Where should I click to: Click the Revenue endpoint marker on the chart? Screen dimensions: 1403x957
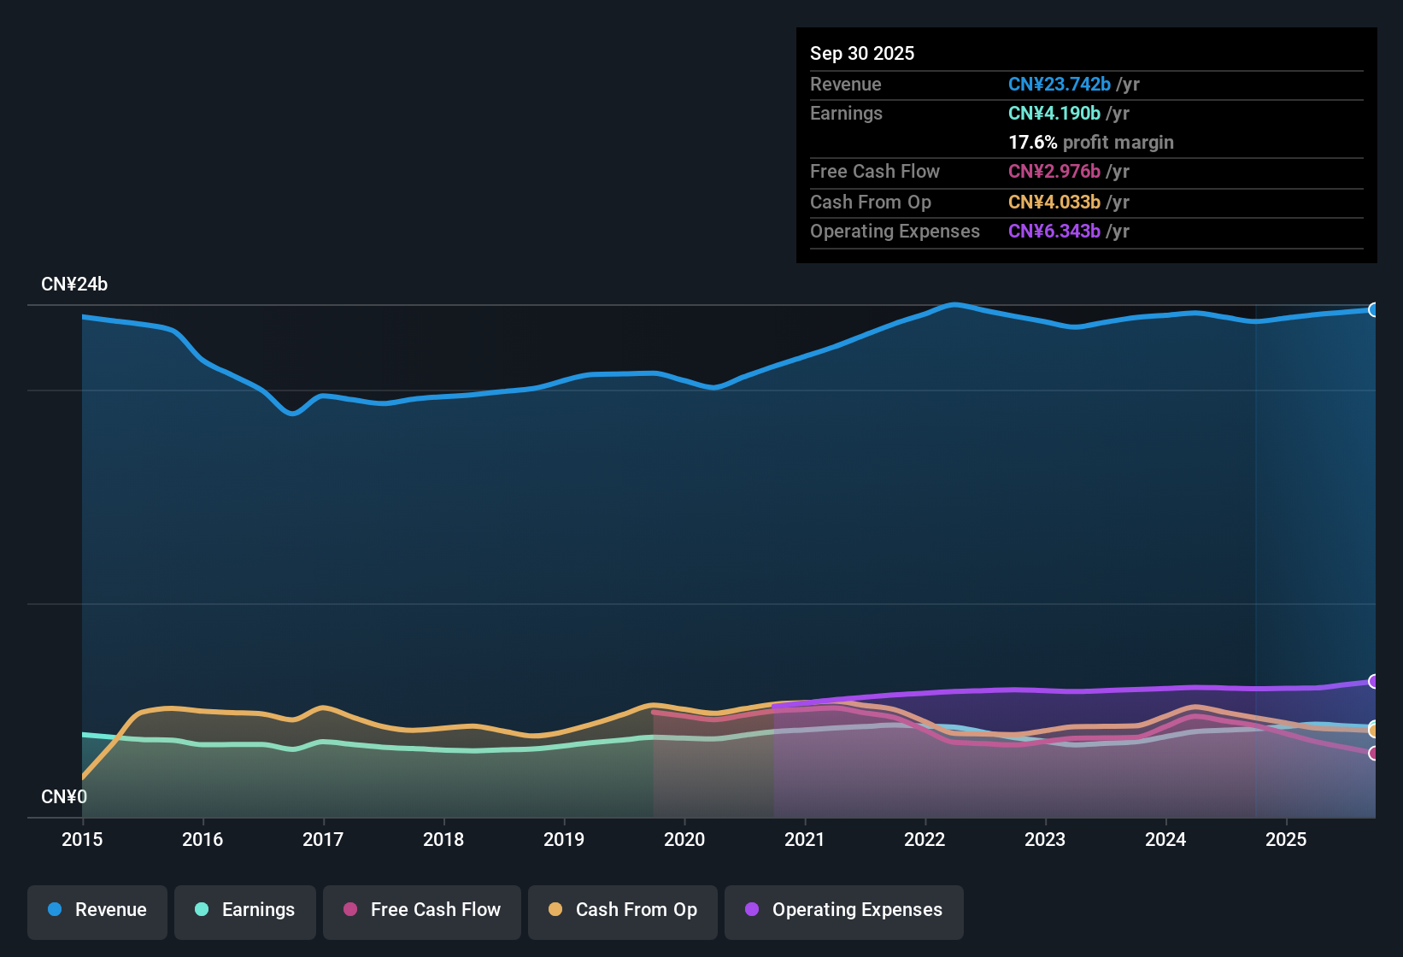point(1375,309)
